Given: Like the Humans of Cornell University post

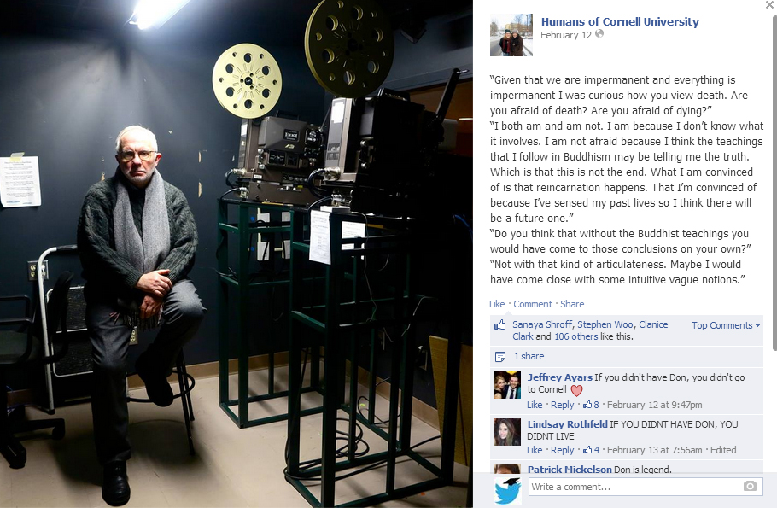Looking at the screenshot, I should click(x=497, y=304).
